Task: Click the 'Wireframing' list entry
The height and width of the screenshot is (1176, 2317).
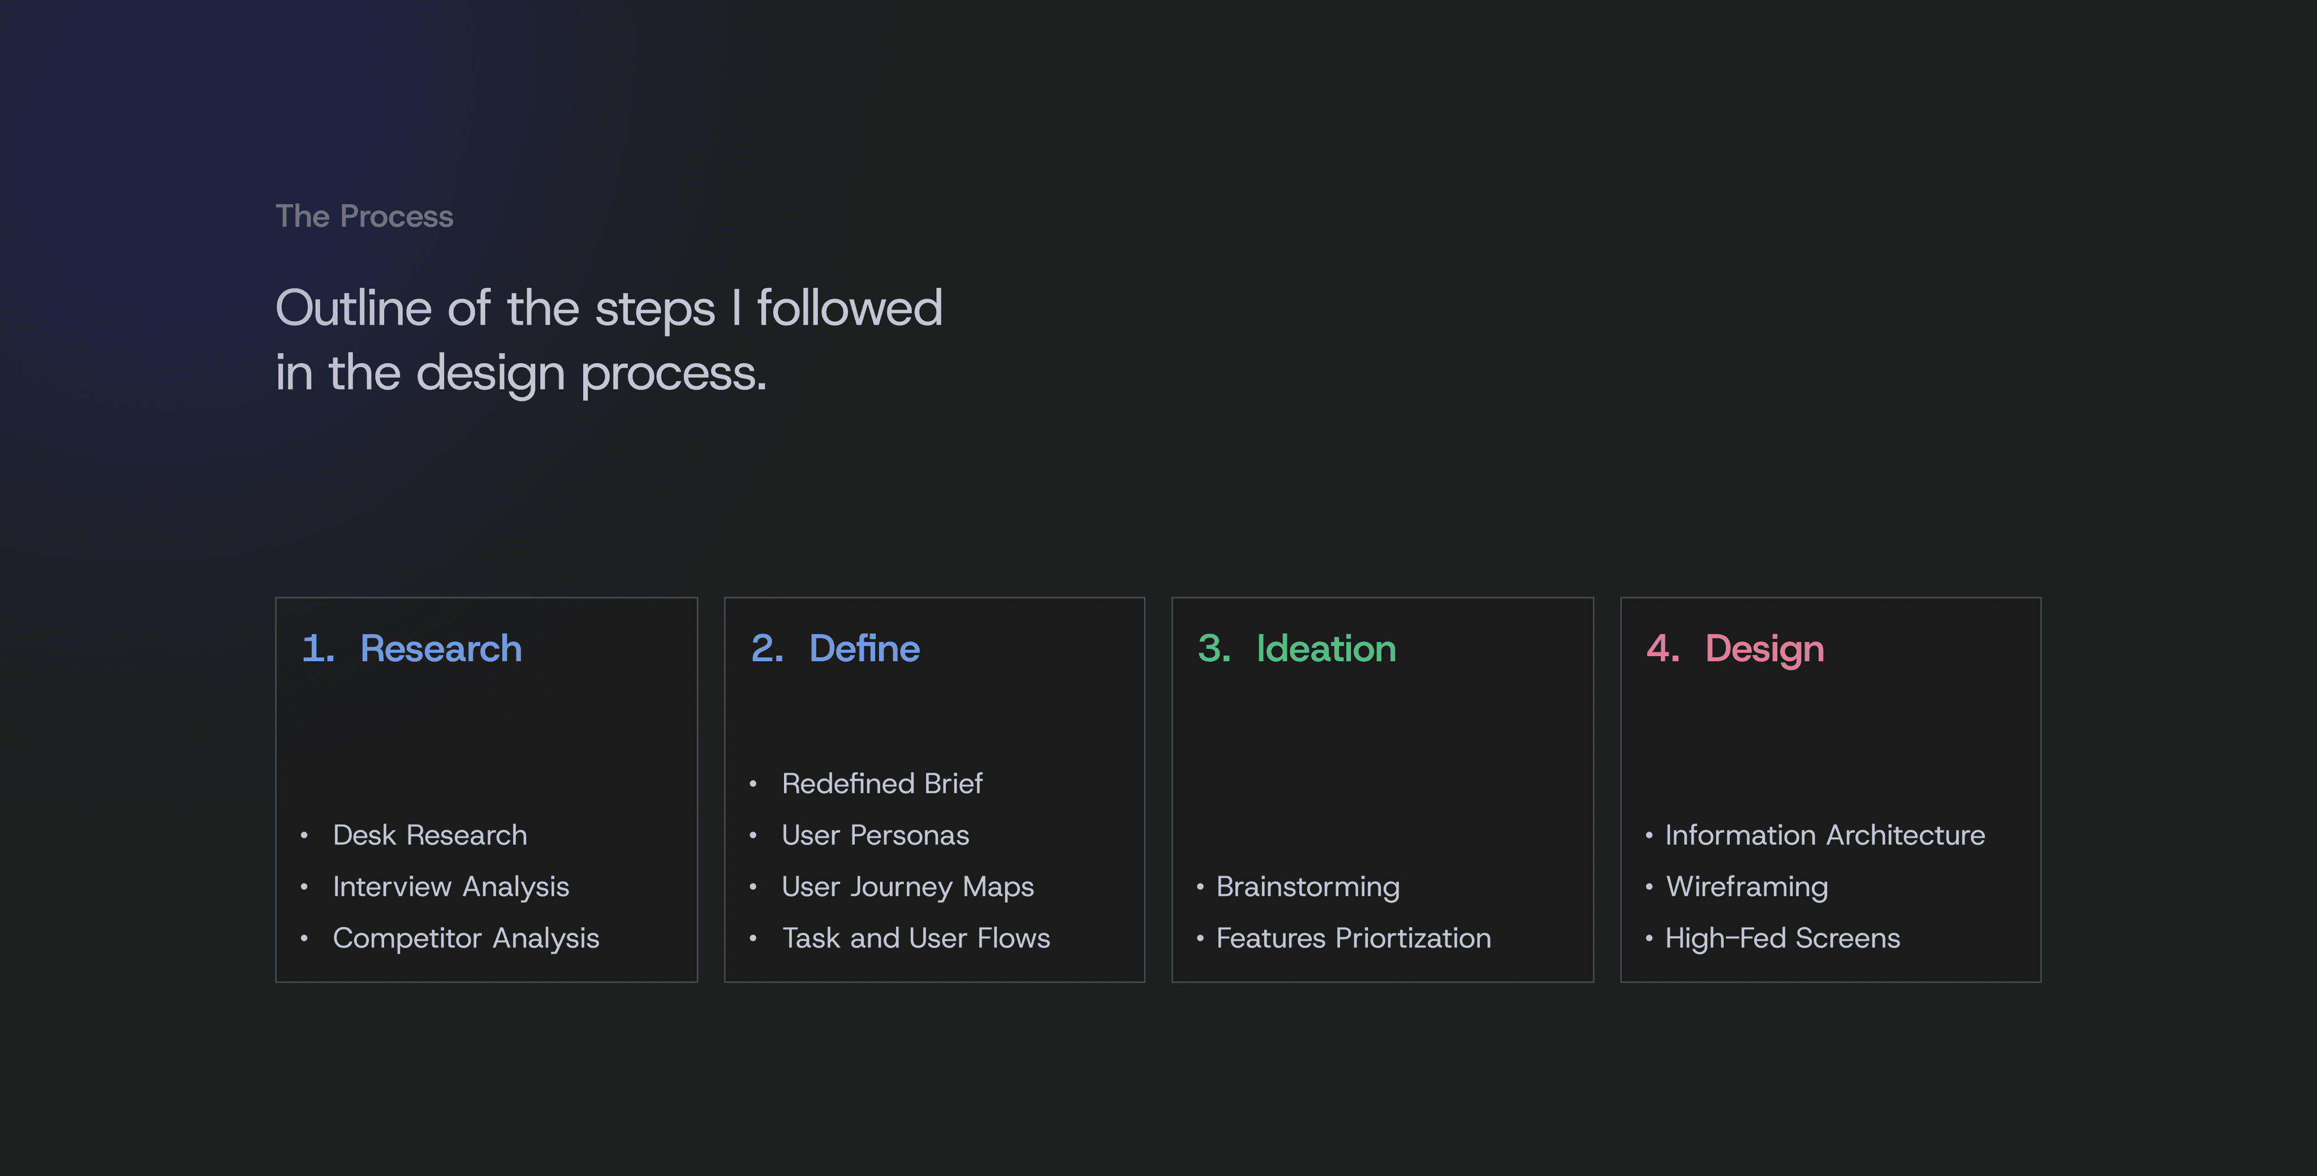Action: [1746, 886]
